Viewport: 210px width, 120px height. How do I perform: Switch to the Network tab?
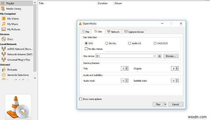113,31
